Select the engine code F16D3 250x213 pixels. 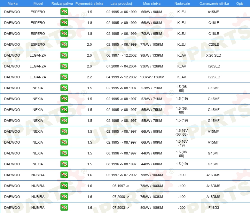[x=214, y=208]
